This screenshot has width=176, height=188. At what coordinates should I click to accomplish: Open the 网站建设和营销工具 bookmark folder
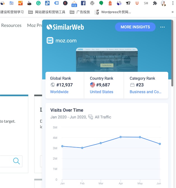click(x=47, y=12)
